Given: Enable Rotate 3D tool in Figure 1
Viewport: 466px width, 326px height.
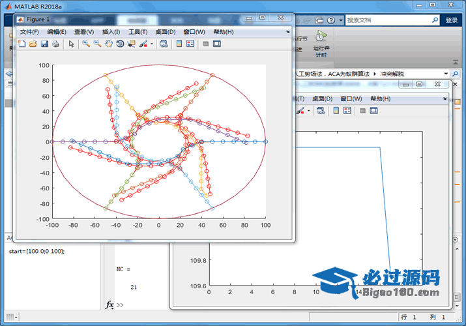Looking at the screenshot, I should click(120, 44).
